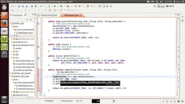
Task: Open Ubuntu Dash home launcher icon
Action: coord(4,8)
